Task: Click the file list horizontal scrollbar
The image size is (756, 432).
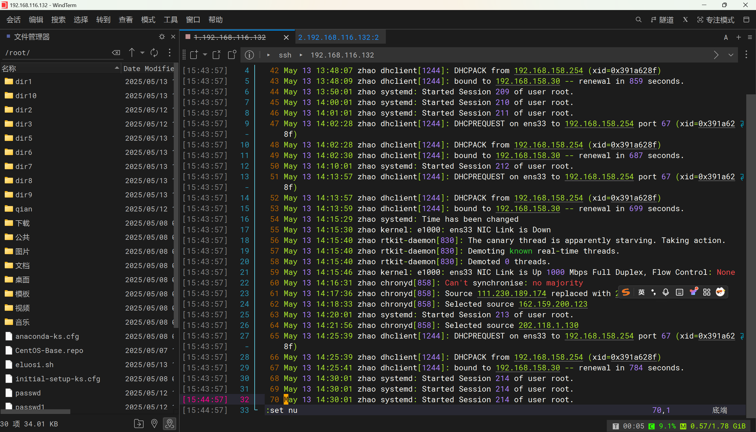Action: coord(35,412)
